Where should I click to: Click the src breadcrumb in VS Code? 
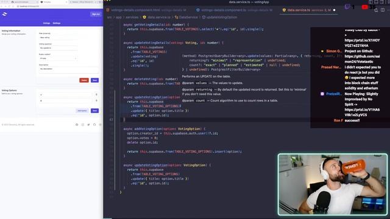coord(110,18)
